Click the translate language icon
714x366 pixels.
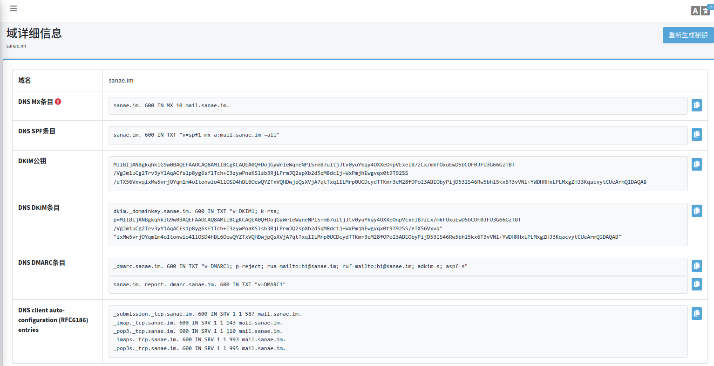point(701,10)
